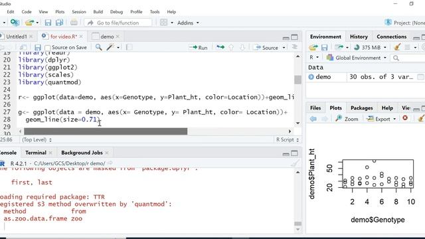425x239 pixels.
Task: Close the for video.R tab
Action: click(x=81, y=37)
